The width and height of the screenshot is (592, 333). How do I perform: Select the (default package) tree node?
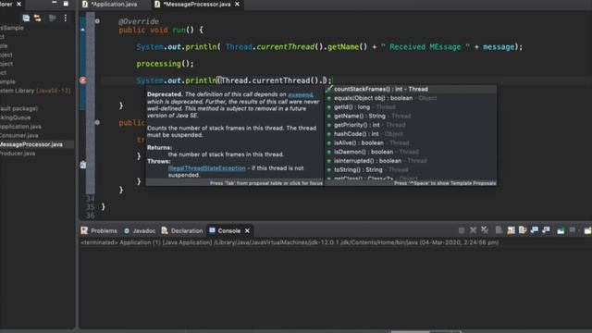(18, 109)
